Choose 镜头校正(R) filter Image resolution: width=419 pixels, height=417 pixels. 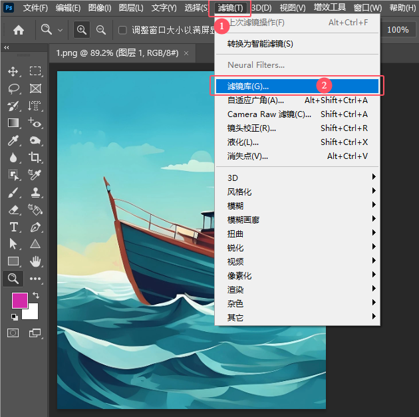pyautogui.click(x=298, y=128)
